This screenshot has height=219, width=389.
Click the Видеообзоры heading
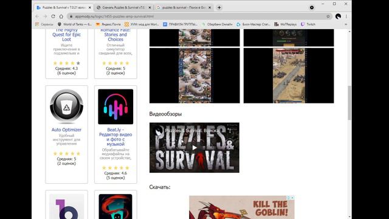click(165, 114)
